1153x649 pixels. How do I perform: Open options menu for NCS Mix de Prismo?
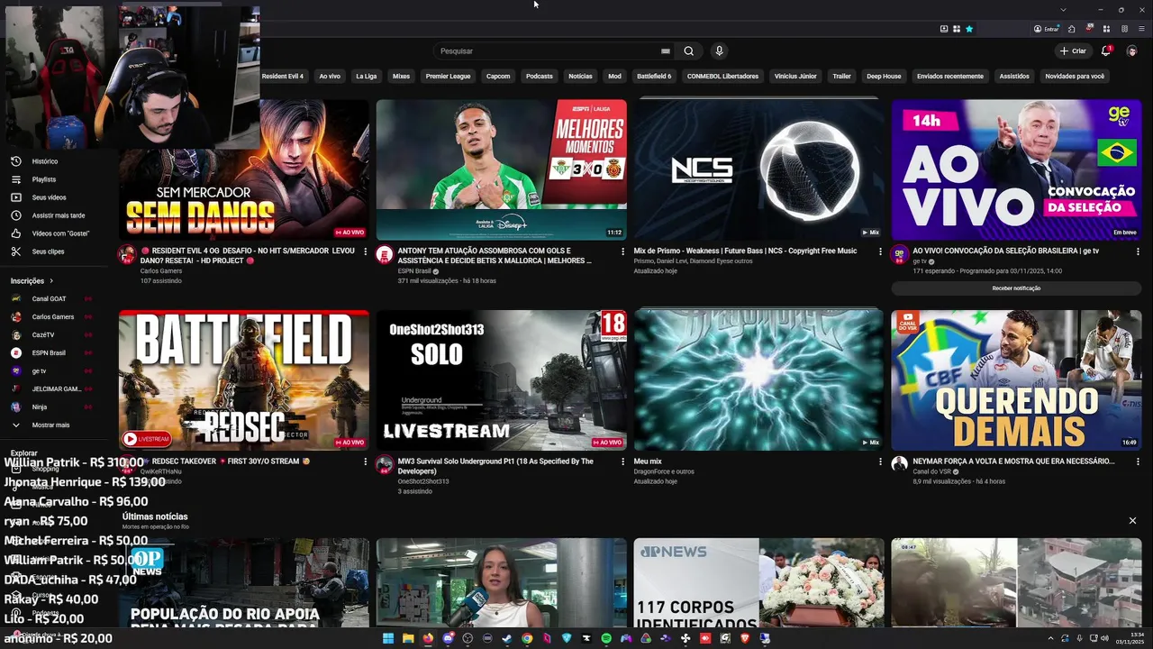click(880, 251)
